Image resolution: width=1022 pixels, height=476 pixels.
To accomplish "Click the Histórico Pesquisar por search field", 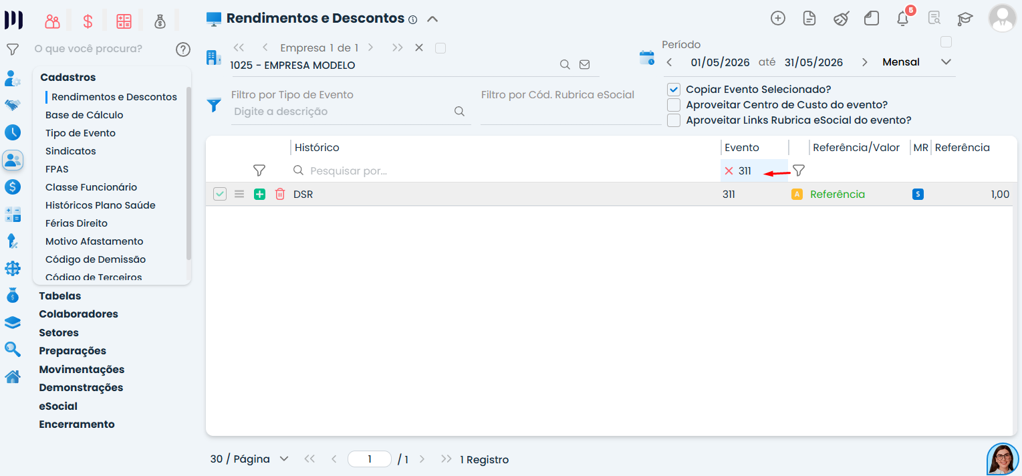I will pyautogui.click(x=505, y=171).
